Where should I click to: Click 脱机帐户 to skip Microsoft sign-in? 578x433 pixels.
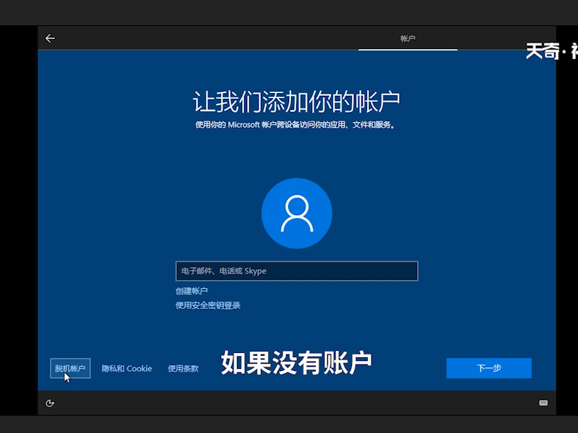69,368
